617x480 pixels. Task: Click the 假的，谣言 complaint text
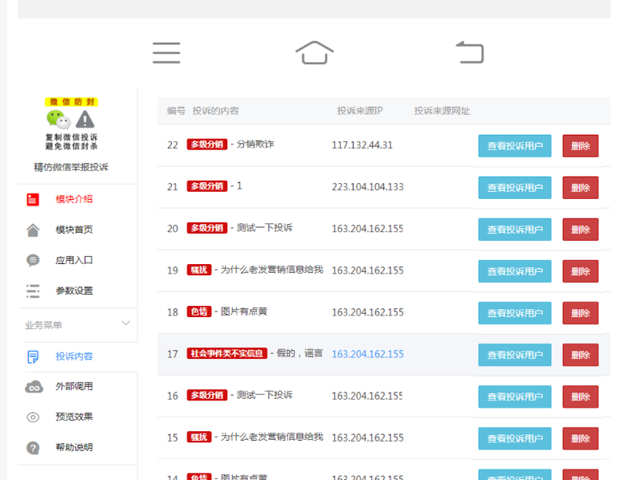coord(300,353)
